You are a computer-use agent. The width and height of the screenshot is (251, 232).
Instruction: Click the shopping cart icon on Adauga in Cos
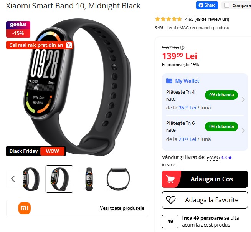pyautogui.click(x=170, y=179)
